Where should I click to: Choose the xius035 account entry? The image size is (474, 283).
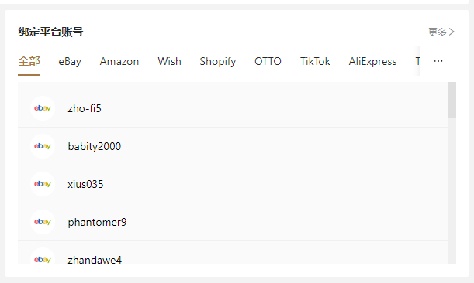pos(233,184)
